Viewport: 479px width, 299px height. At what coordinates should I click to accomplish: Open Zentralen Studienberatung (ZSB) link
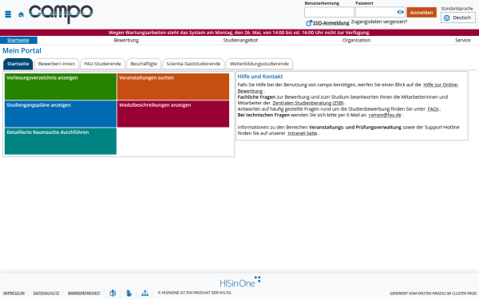tap(308, 103)
